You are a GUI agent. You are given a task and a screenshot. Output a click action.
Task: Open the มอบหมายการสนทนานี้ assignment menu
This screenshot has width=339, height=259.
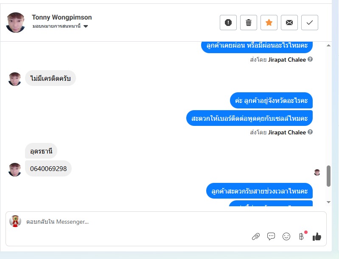coord(60,26)
